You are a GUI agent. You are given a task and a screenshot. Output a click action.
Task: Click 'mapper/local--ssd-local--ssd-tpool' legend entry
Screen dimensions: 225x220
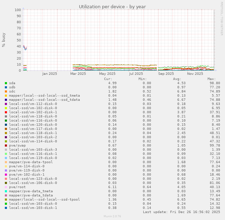coord(45,200)
